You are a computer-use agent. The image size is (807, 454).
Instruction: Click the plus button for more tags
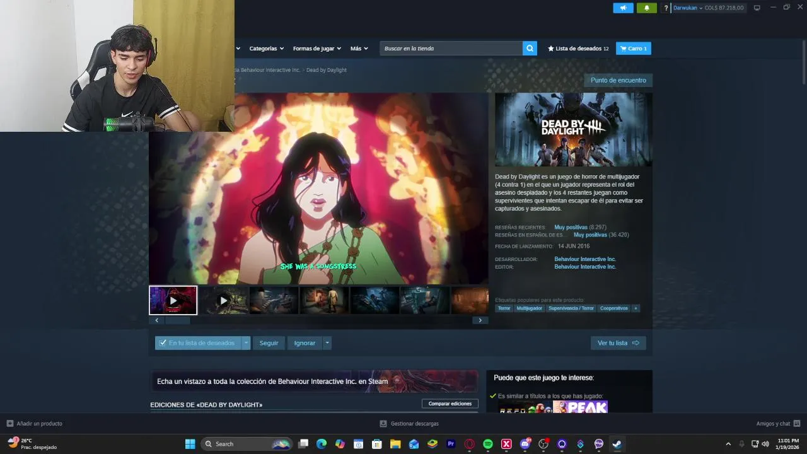pos(636,308)
